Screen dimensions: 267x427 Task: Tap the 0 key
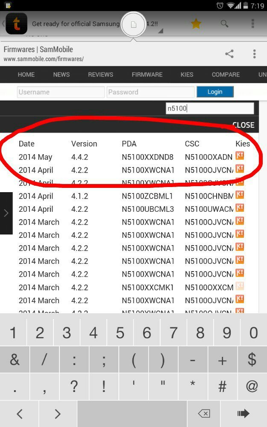point(254,333)
